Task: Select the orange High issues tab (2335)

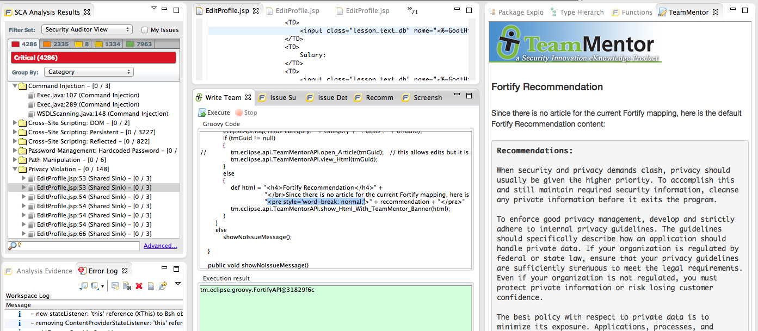Action: 56,45
